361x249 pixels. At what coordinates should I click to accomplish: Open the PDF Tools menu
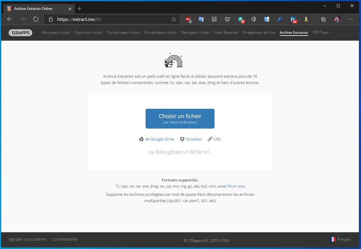click(320, 33)
